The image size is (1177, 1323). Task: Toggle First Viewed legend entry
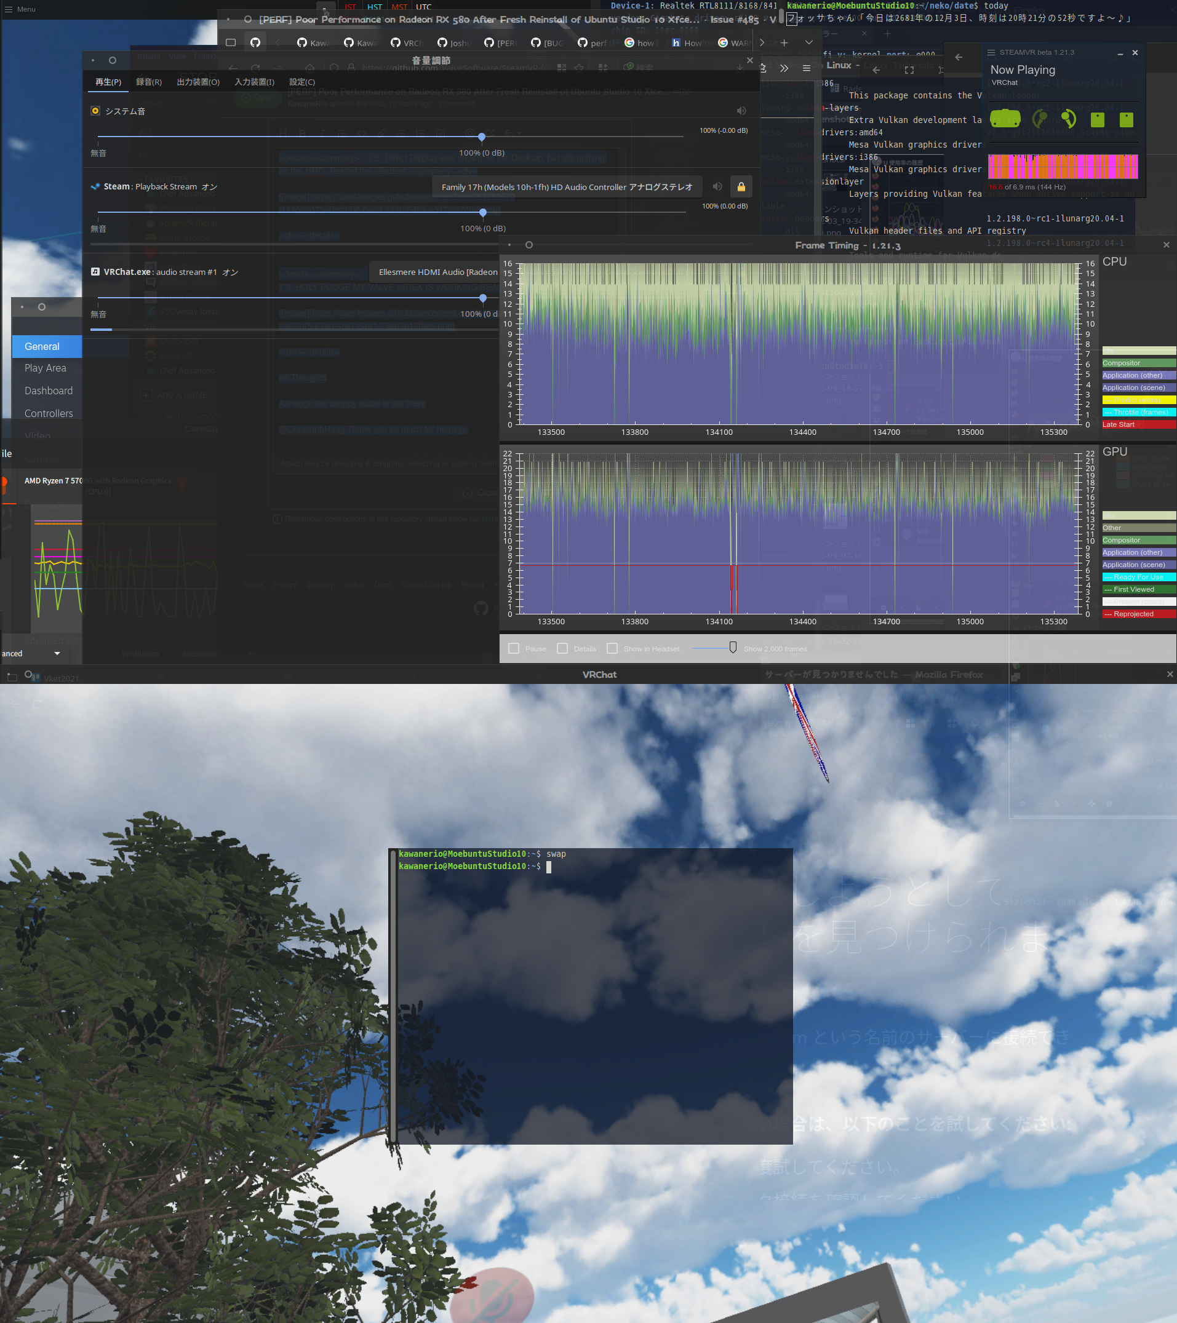(x=1139, y=589)
